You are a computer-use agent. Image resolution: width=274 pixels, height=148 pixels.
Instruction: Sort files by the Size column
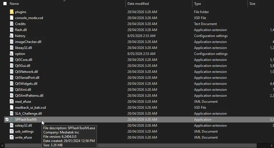point(252,4)
